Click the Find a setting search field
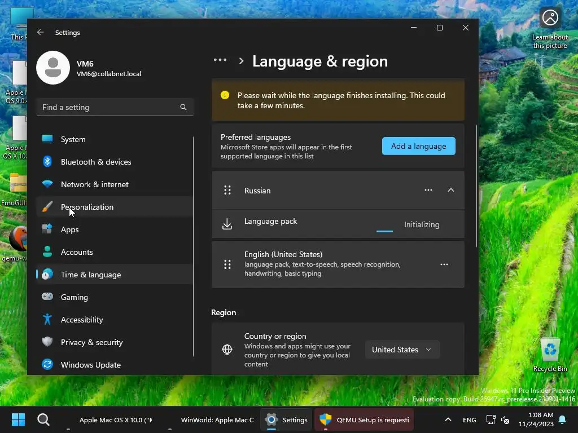578x433 pixels. coord(115,107)
